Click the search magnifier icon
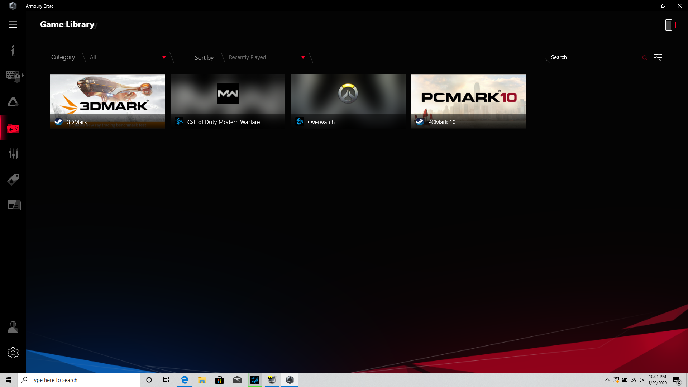Image resolution: width=688 pixels, height=387 pixels. [645, 57]
